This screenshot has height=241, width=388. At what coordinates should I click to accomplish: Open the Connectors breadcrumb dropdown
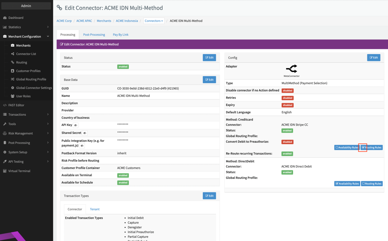pyautogui.click(x=154, y=21)
